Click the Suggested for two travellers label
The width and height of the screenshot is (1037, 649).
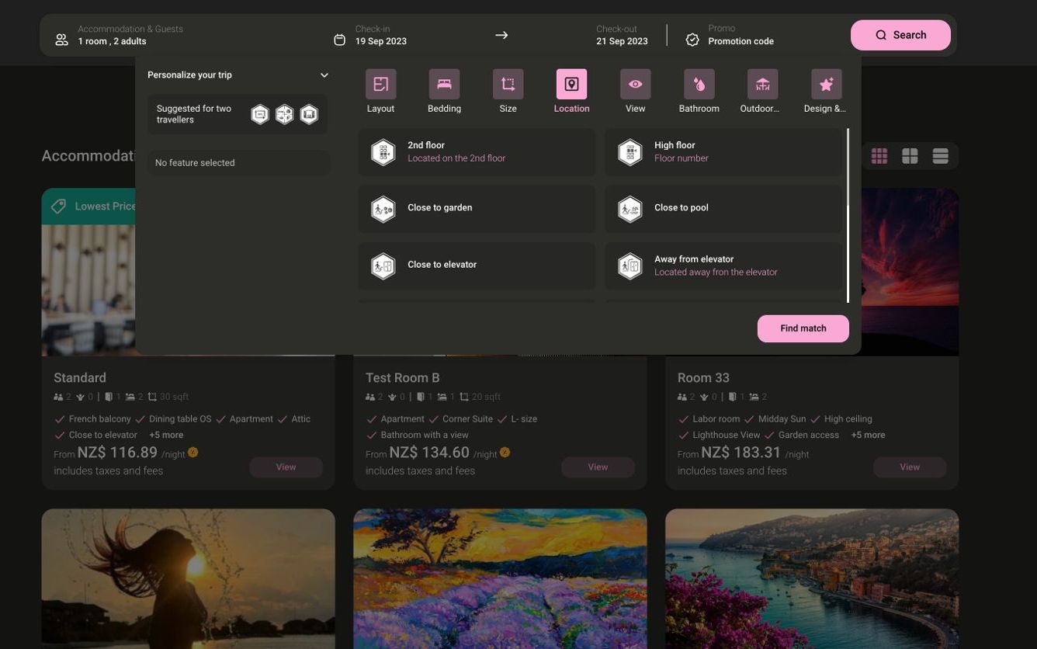194,114
